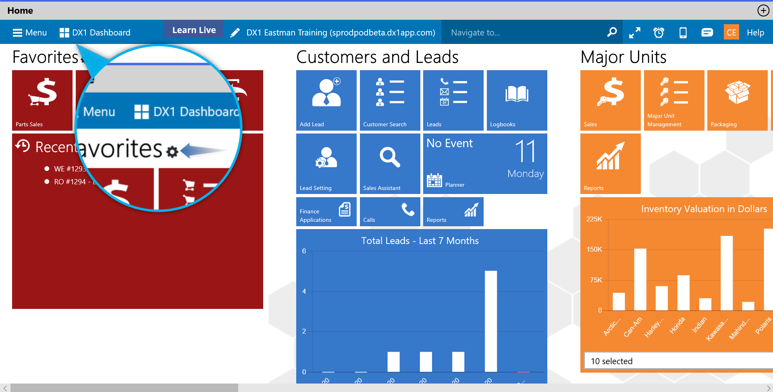Screen dimensions: 773x392
Task: Click the Learn Live button
Action: [194, 30]
